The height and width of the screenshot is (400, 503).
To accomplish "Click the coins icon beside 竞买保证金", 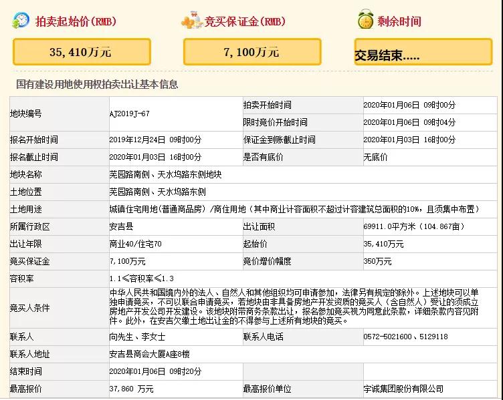I will point(192,21).
